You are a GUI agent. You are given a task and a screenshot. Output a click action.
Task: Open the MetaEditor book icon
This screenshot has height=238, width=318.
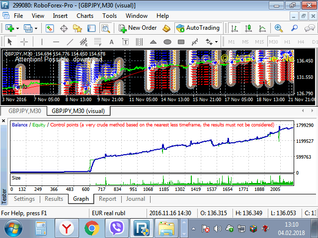166,28
